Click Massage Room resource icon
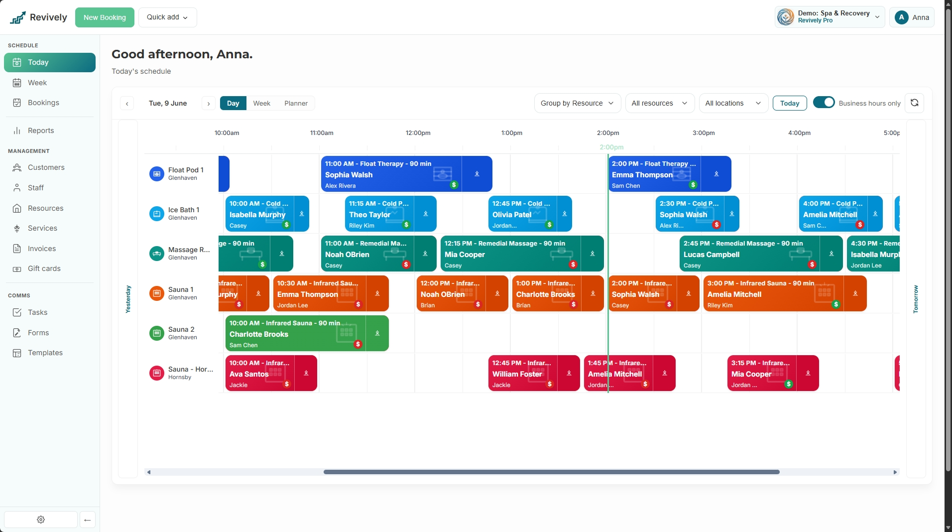Screen dimensions: 952x532 click(157, 254)
